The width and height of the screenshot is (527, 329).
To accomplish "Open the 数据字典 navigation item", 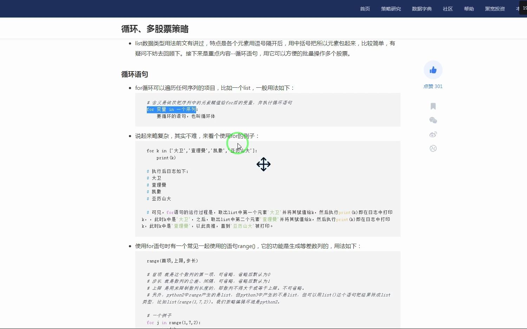I will [422, 9].
